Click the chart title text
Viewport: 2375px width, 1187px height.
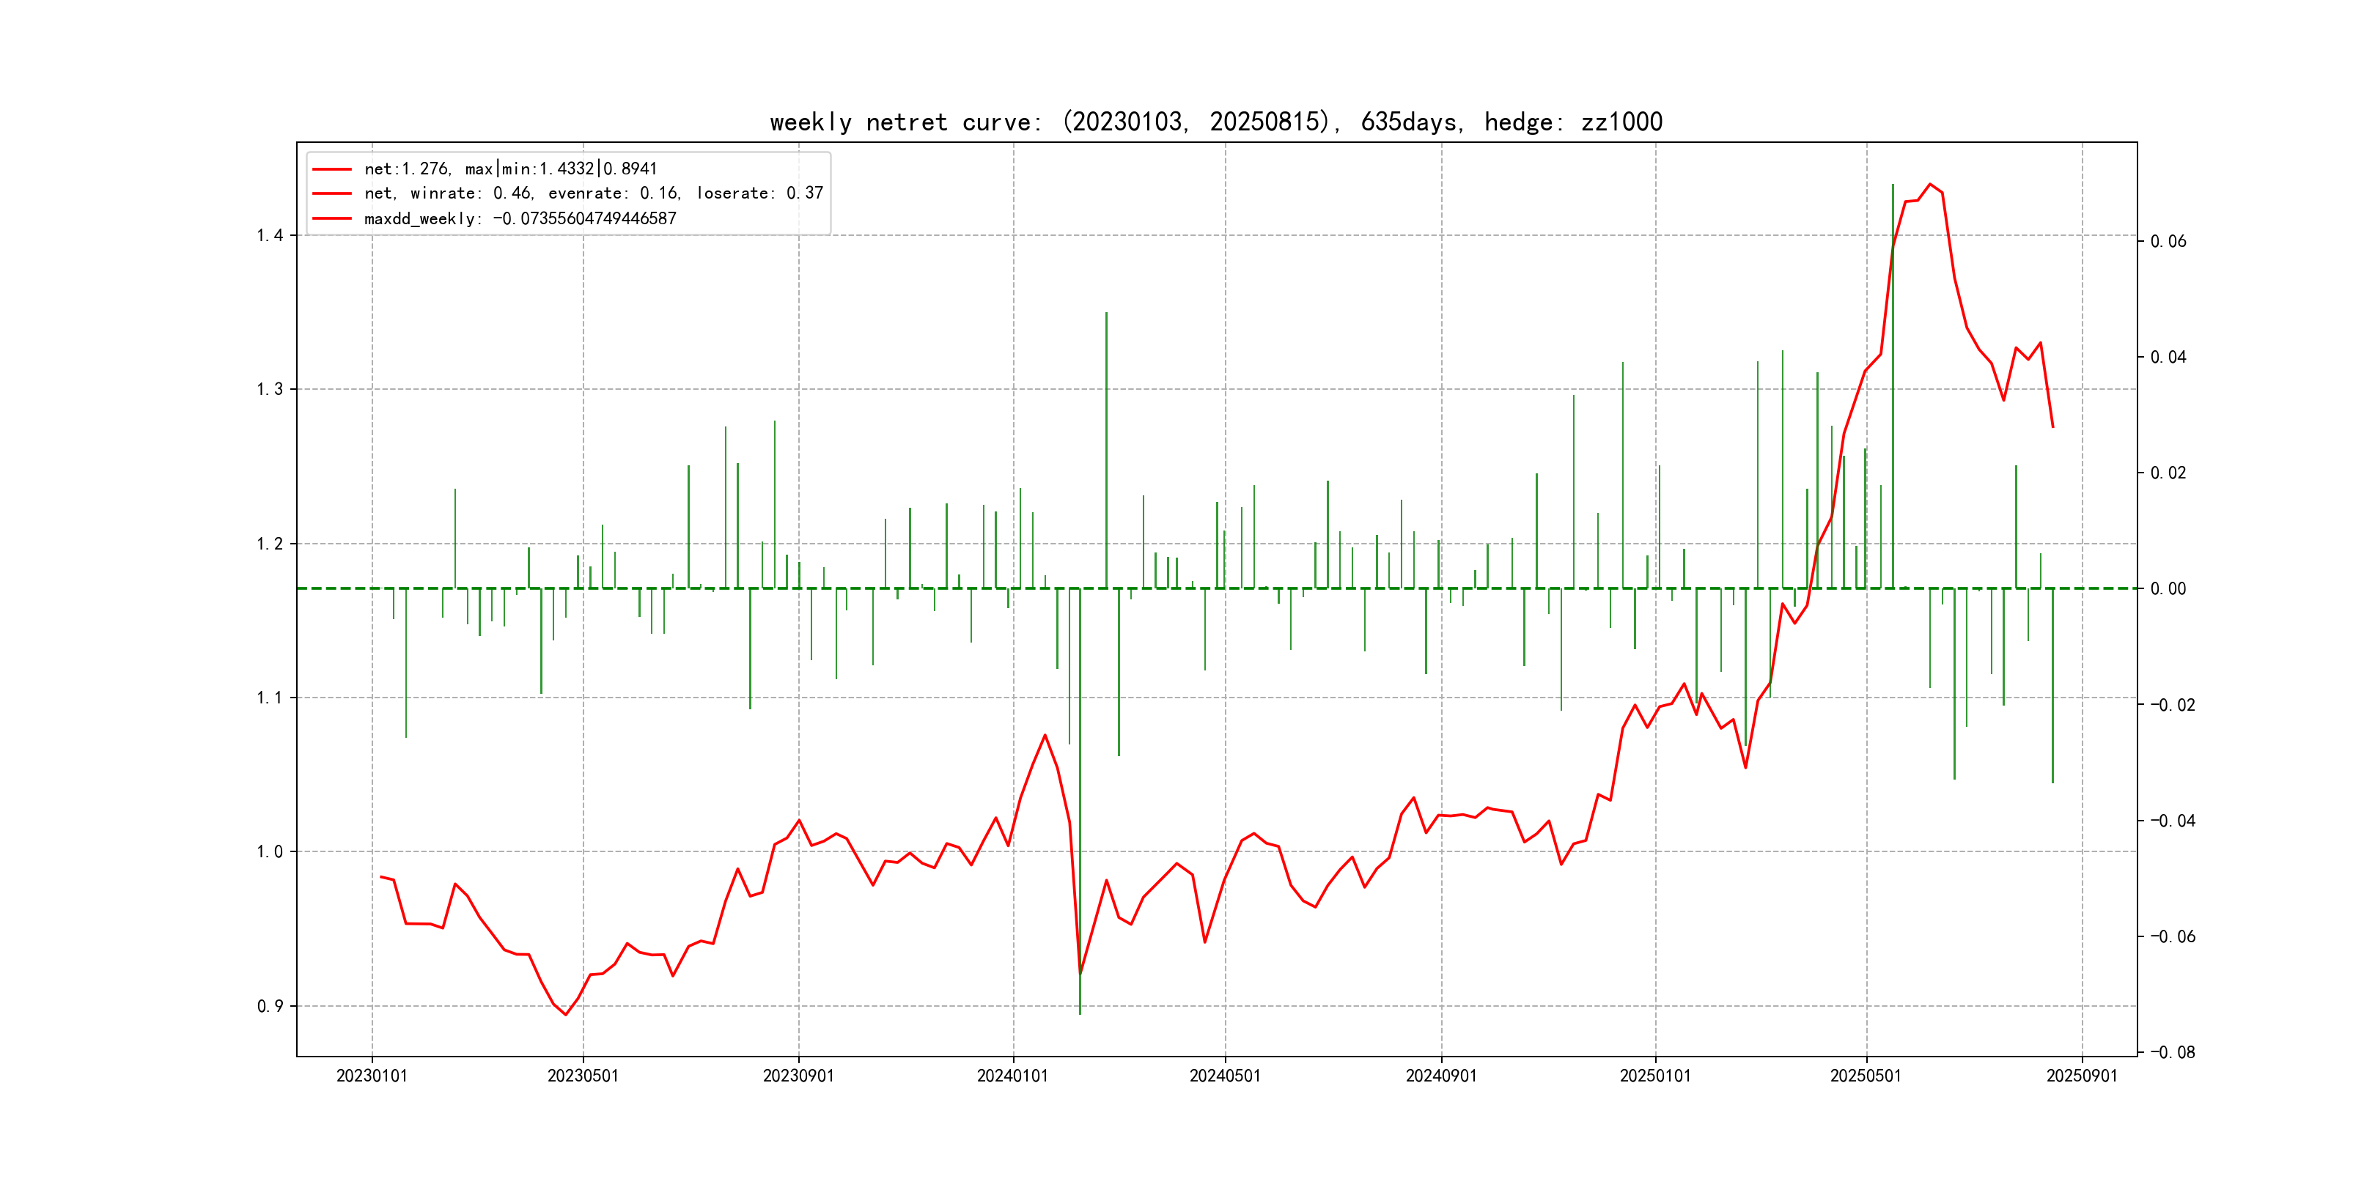pos(1215,122)
